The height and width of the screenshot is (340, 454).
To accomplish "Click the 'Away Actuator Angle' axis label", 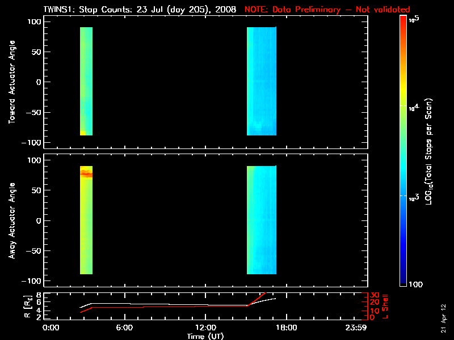I will coord(12,220).
